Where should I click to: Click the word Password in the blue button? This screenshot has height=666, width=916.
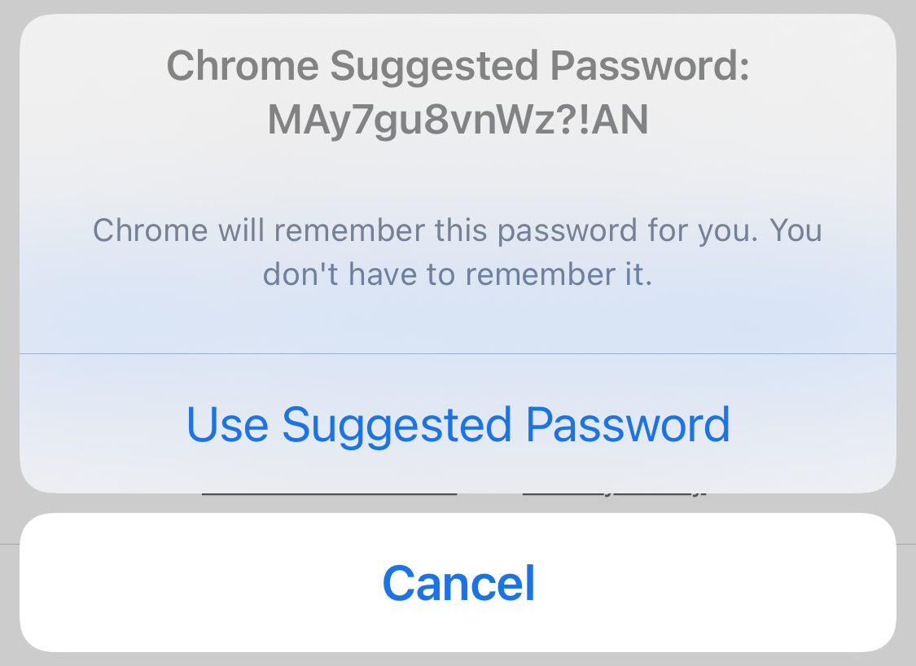tap(628, 425)
